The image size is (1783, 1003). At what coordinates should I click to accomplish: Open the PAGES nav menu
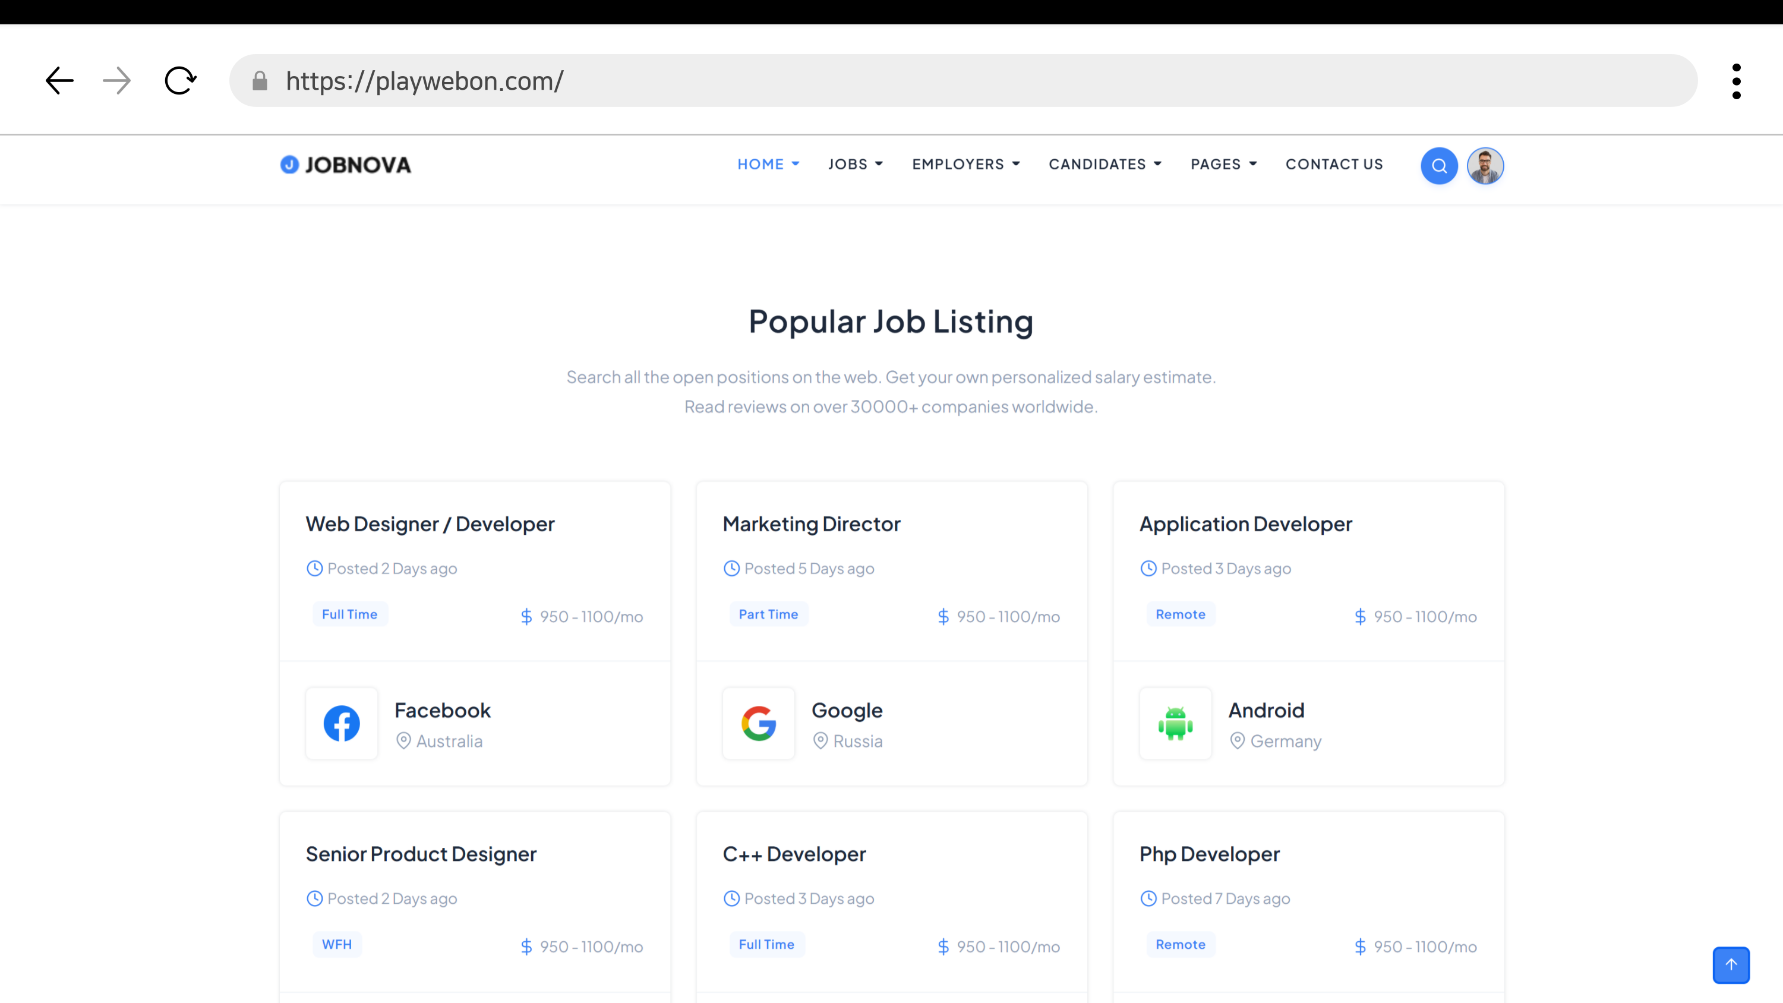coord(1223,164)
